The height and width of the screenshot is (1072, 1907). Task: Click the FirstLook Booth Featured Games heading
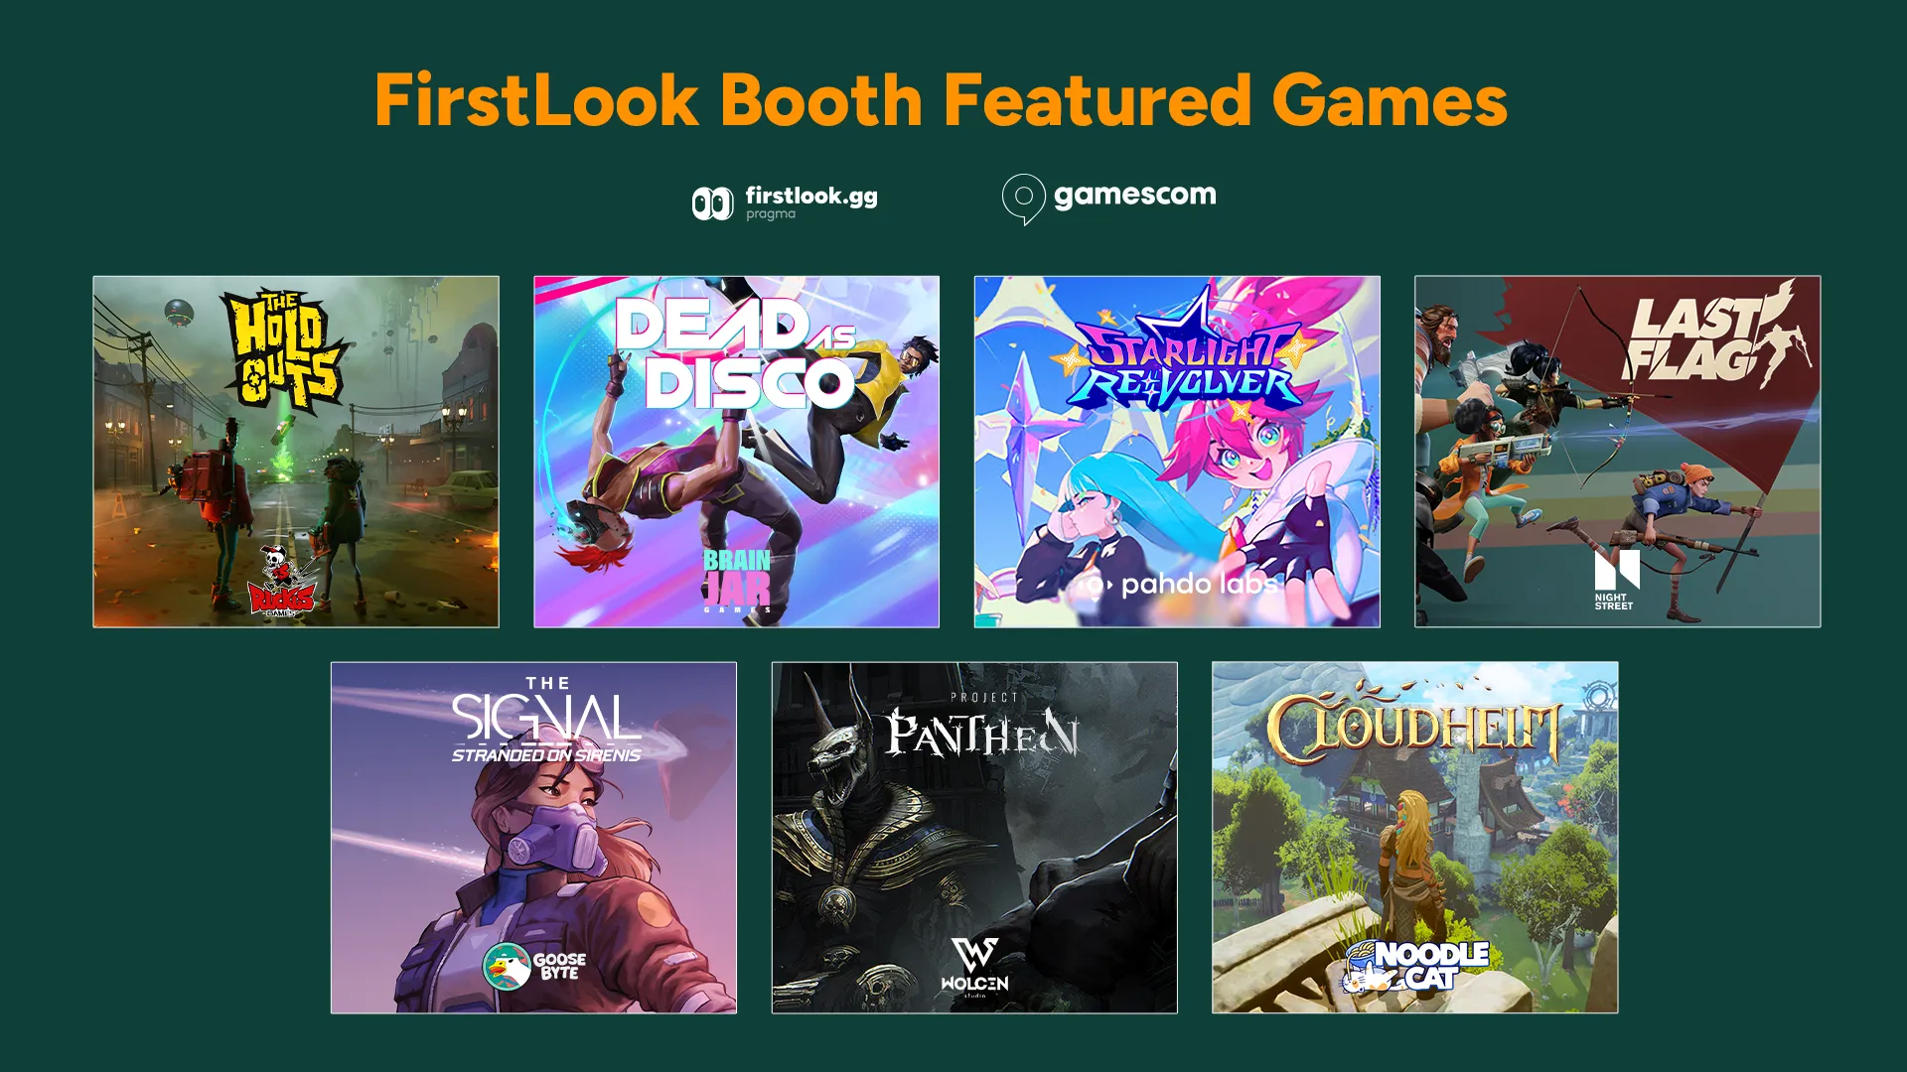click(x=941, y=100)
